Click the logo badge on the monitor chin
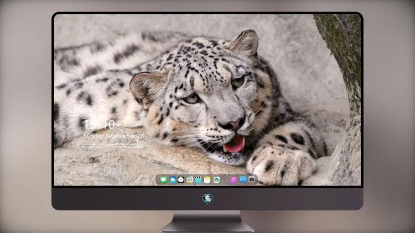Image resolution: width=415 pixels, height=233 pixels. [x=207, y=199]
